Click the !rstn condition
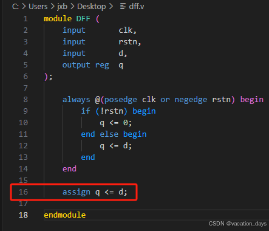Screen dimensions: 269x231 tap(112, 111)
